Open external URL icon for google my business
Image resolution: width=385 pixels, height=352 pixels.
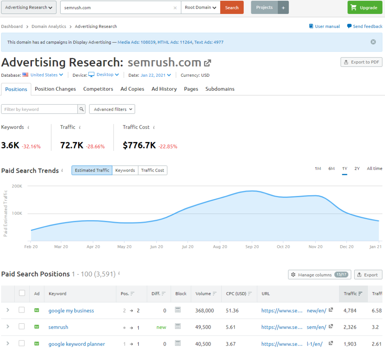tap(331, 310)
